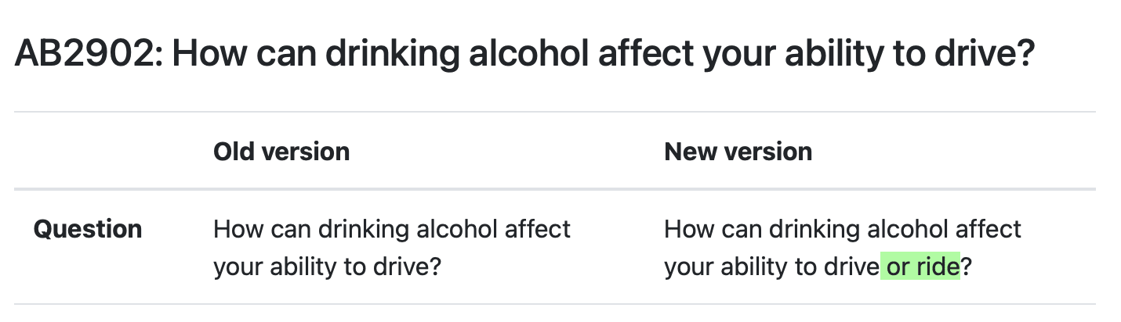Click 'your ability' in the Old version cell
Image resolution: width=1121 pixels, height=322 pixels.
[274, 267]
